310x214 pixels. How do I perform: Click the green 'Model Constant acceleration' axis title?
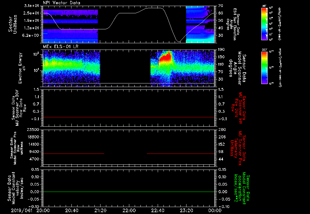(x=242, y=189)
